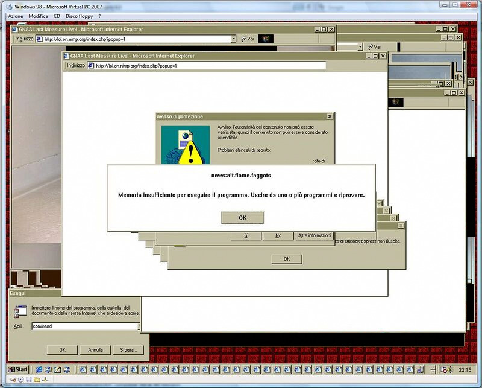The height and width of the screenshot is (388, 482).
Task: Click Annulla in the Esegui dialog
Action: [x=95, y=350]
